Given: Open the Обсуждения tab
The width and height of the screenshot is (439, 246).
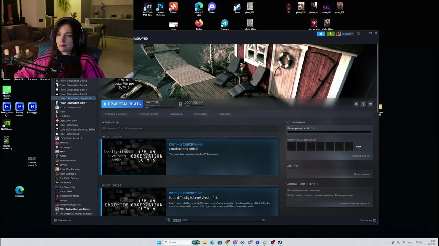Looking at the screenshot, I should click(176, 114).
